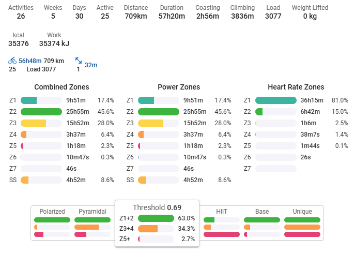Choose the HIIT training distribution
Screen dimensions: 355x253
click(x=222, y=212)
